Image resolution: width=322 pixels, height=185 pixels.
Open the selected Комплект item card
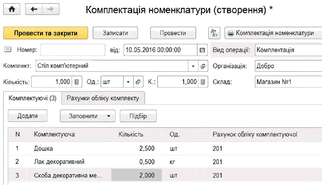click(203, 66)
